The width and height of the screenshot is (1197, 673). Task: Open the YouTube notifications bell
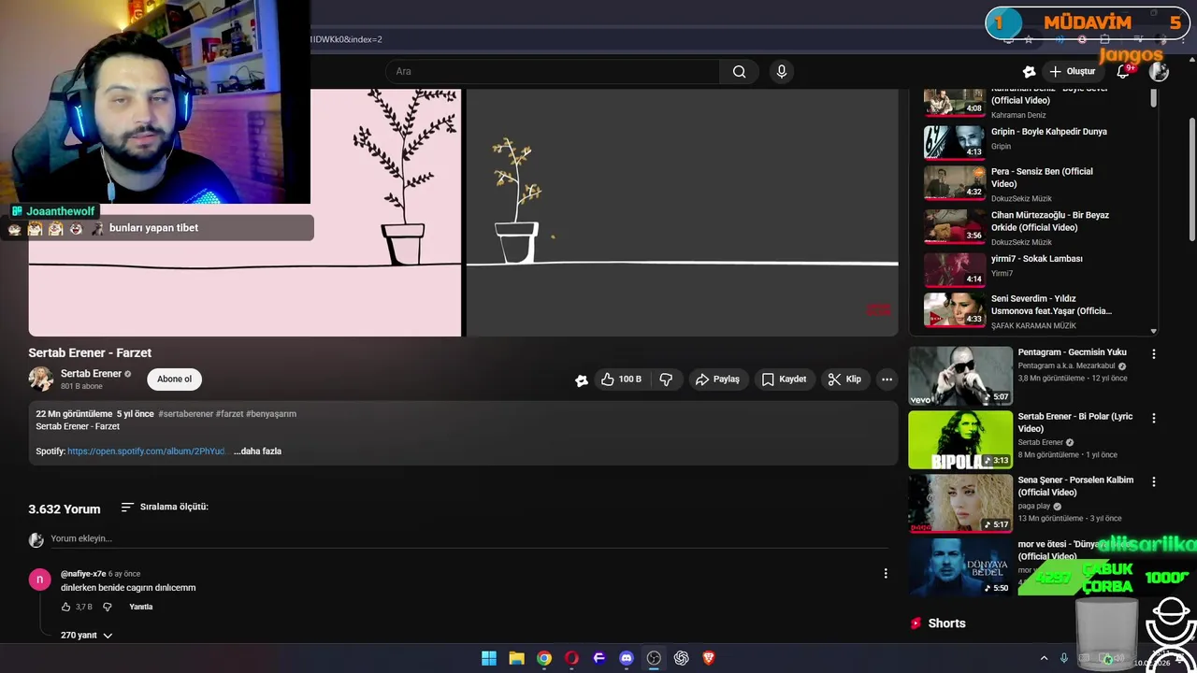point(1123,71)
